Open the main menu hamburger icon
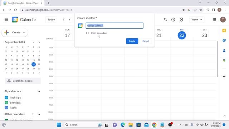The width and height of the screenshot is (229, 129). pos(6,20)
